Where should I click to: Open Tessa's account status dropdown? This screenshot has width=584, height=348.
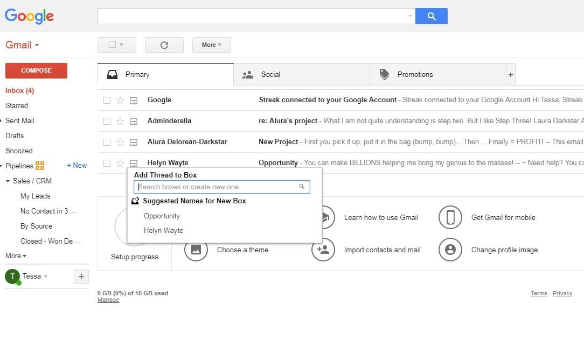tap(45, 276)
